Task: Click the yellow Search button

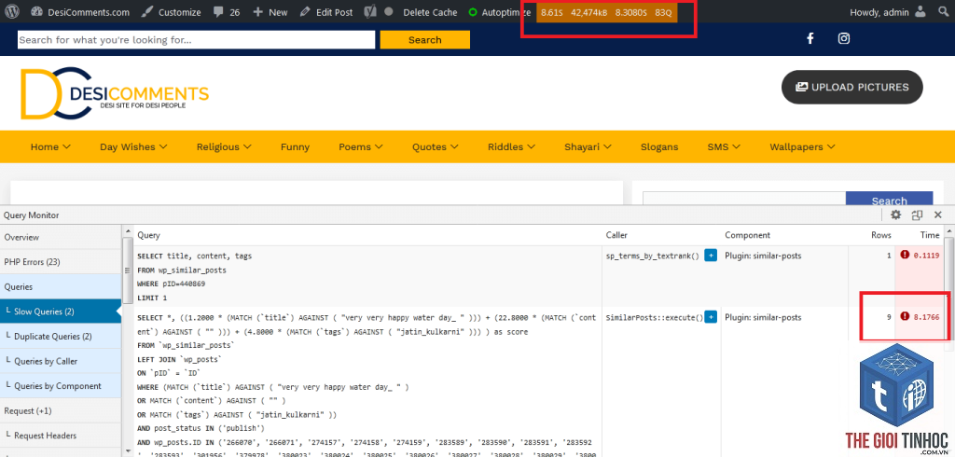Action: tap(425, 39)
